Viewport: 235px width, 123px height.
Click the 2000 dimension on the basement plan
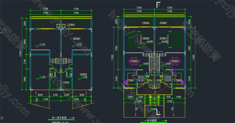click(25, 23)
